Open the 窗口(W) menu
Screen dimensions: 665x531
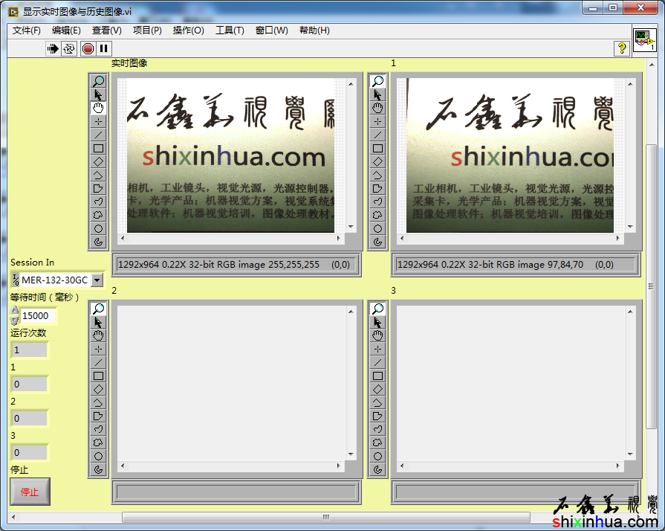[271, 30]
